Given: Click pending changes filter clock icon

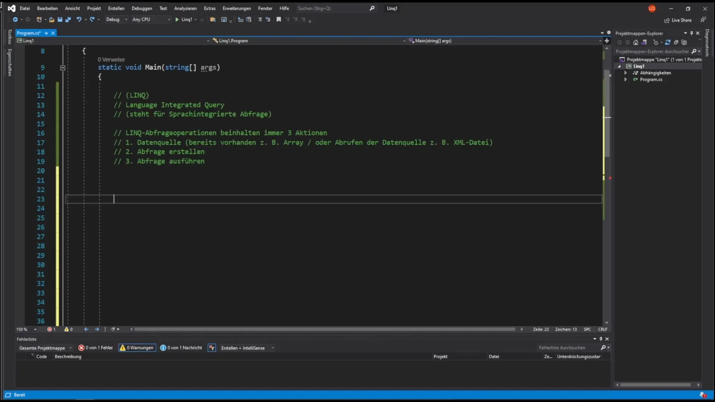Looking at the screenshot, I should click(x=656, y=42).
